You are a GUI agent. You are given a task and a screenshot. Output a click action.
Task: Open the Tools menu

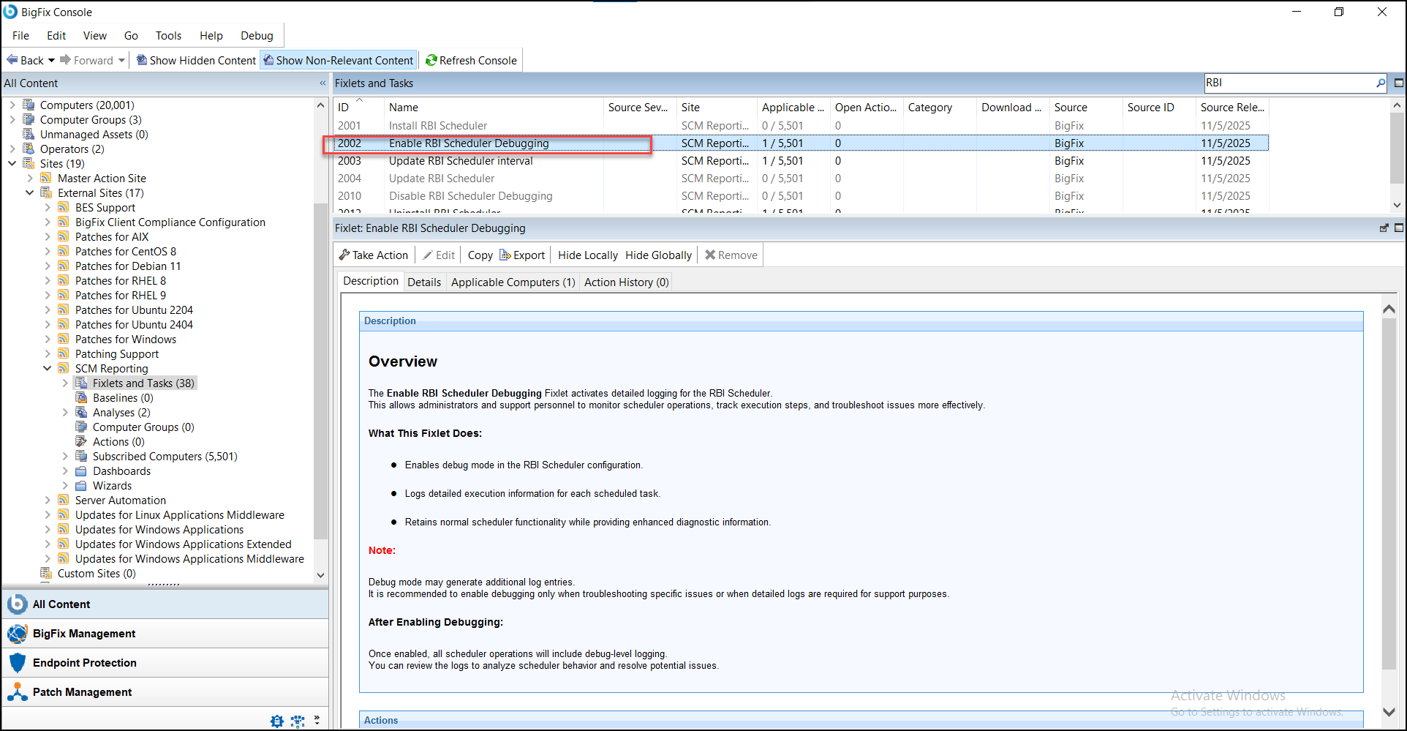click(168, 35)
